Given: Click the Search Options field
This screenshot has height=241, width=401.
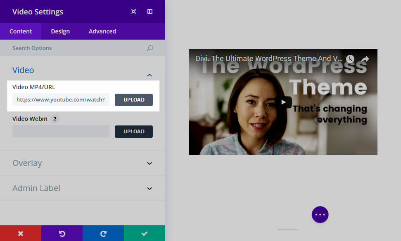Looking at the screenshot, I should (83, 48).
